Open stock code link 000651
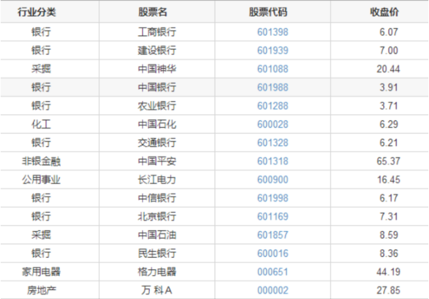 pyautogui.click(x=273, y=272)
